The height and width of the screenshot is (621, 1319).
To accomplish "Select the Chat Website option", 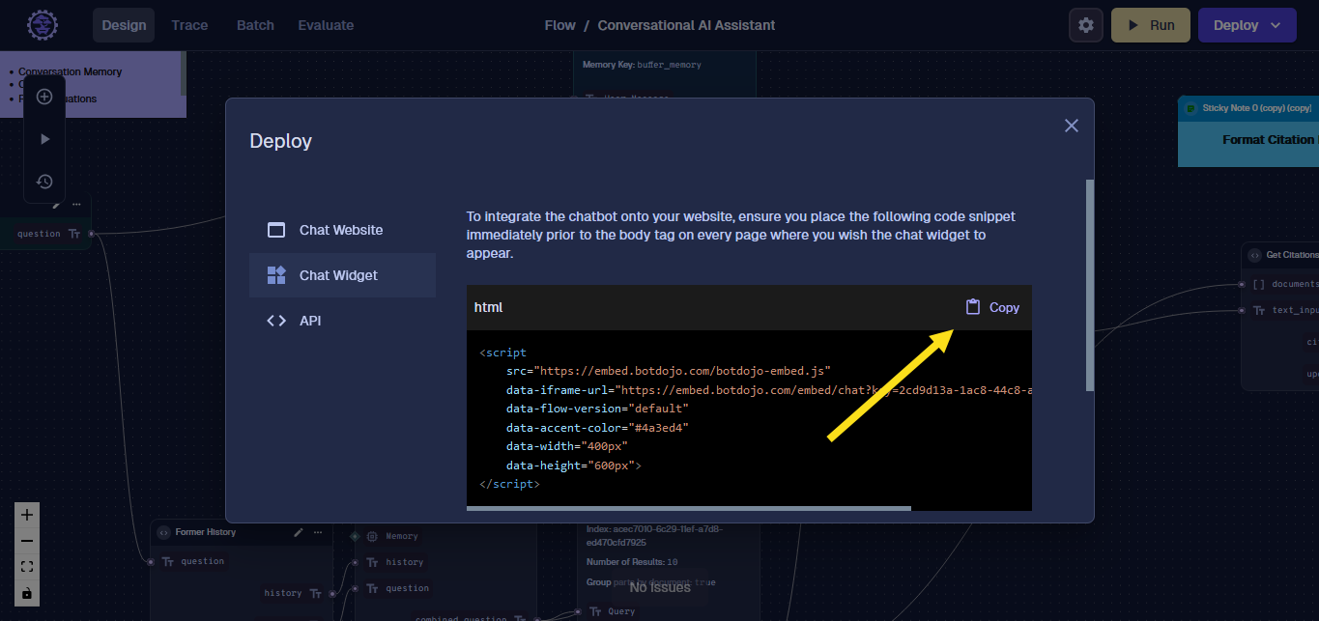I will click(342, 230).
